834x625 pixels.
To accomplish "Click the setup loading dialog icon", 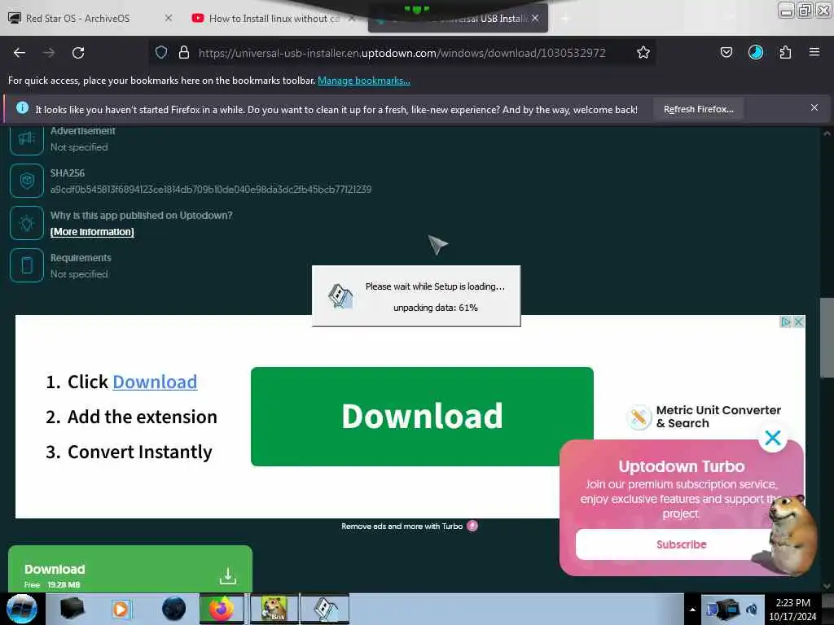I will pos(340,296).
